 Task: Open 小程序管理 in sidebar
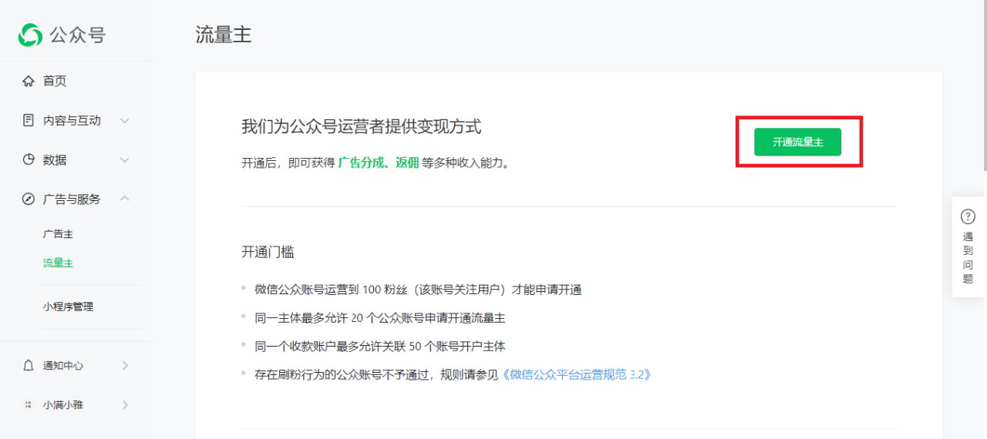pos(68,307)
